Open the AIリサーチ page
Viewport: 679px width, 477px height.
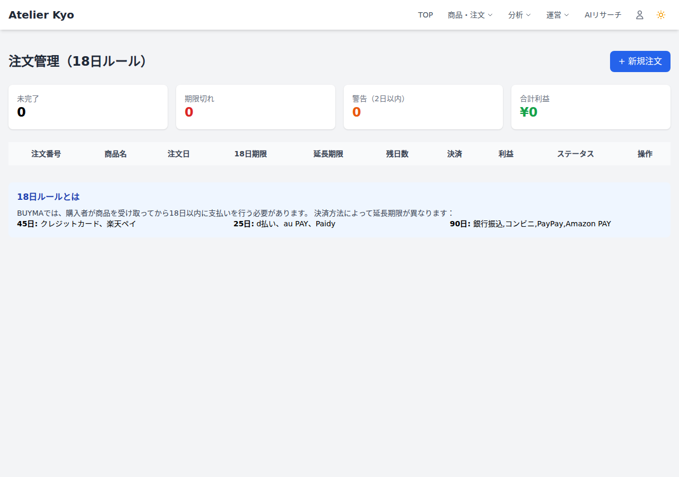[x=603, y=15]
